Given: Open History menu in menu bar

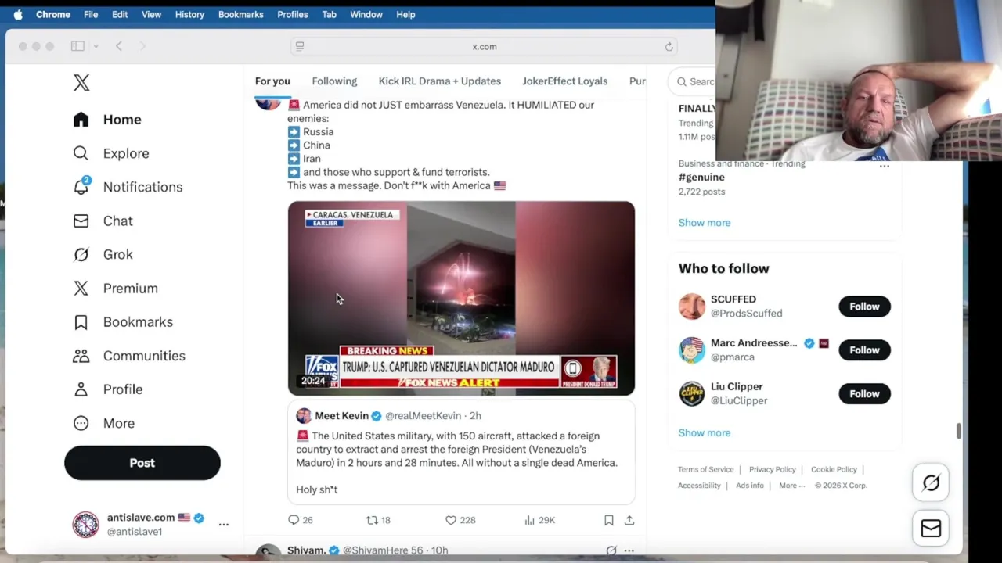Looking at the screenshot, I should (x=189, y=14).
